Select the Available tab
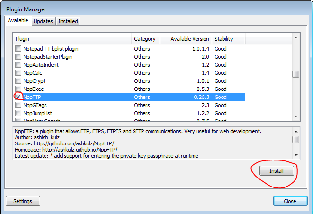The image size is (313, 214). (x=18, y=20)
